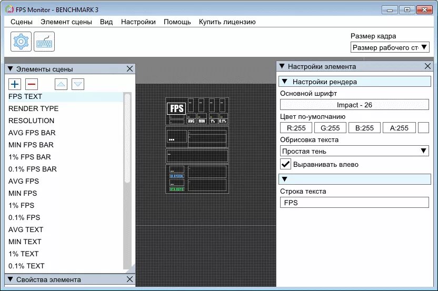Image resolution: width=438 pixels, height=291 pixels.
Task: Click the Строка текста input with FPS
Action: 354,203
